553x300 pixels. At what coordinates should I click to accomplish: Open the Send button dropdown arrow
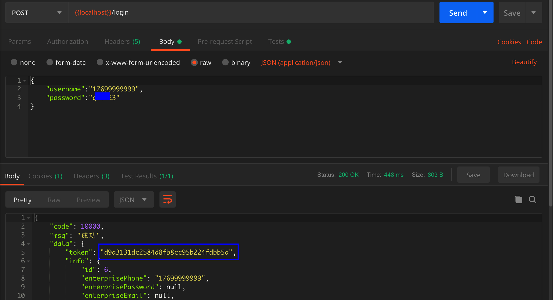[485, 13]
